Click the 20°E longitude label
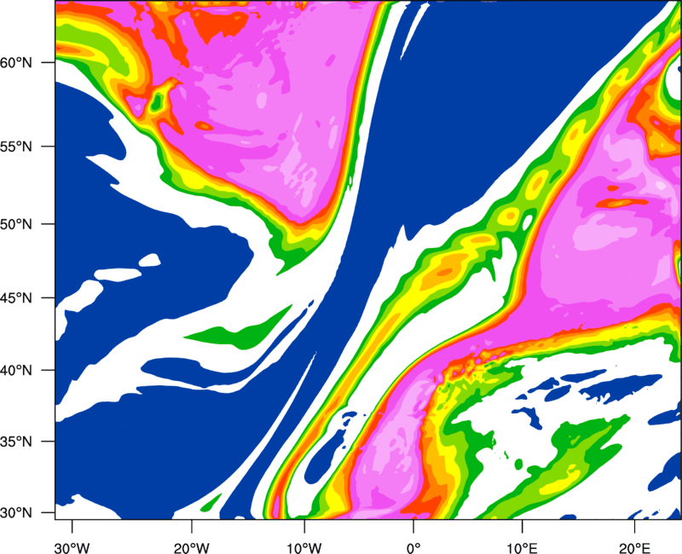Viewport: 682px width, 554px height. point(634,548)
